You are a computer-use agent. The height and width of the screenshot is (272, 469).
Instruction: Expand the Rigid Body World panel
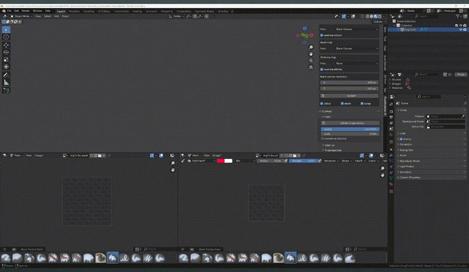pos(409,161)
